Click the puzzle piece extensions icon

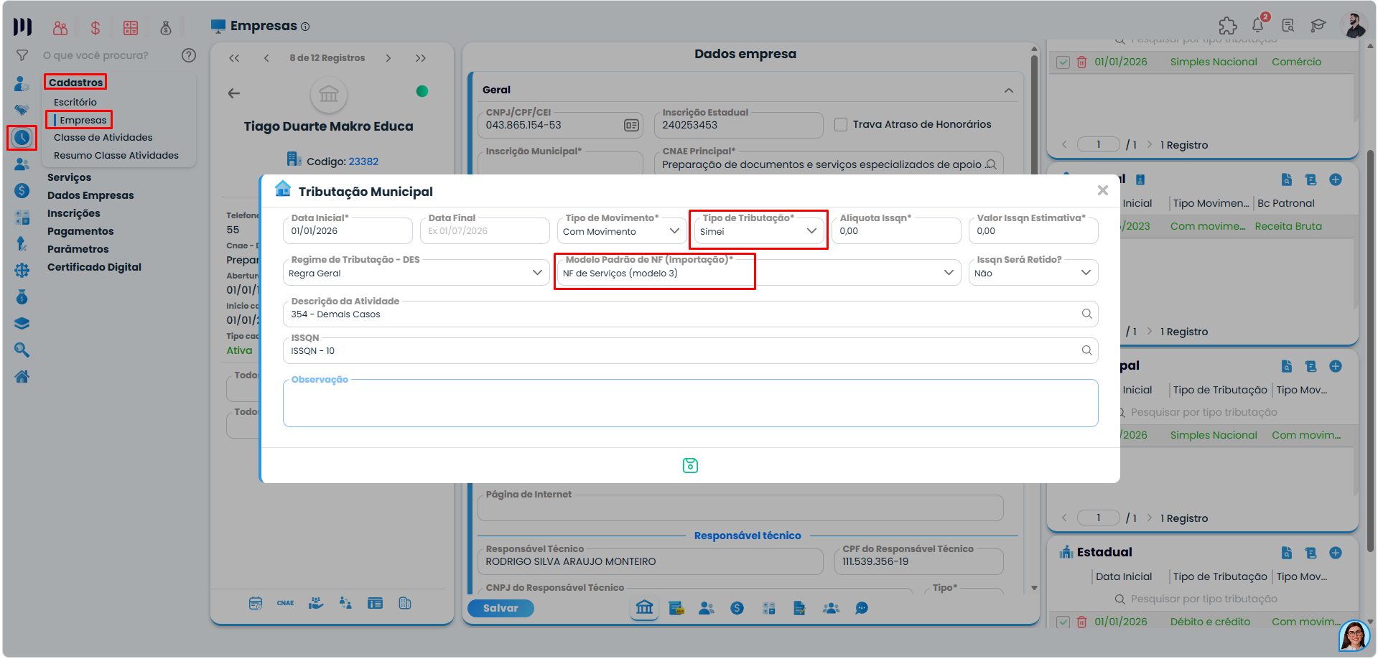[1228, 25]
